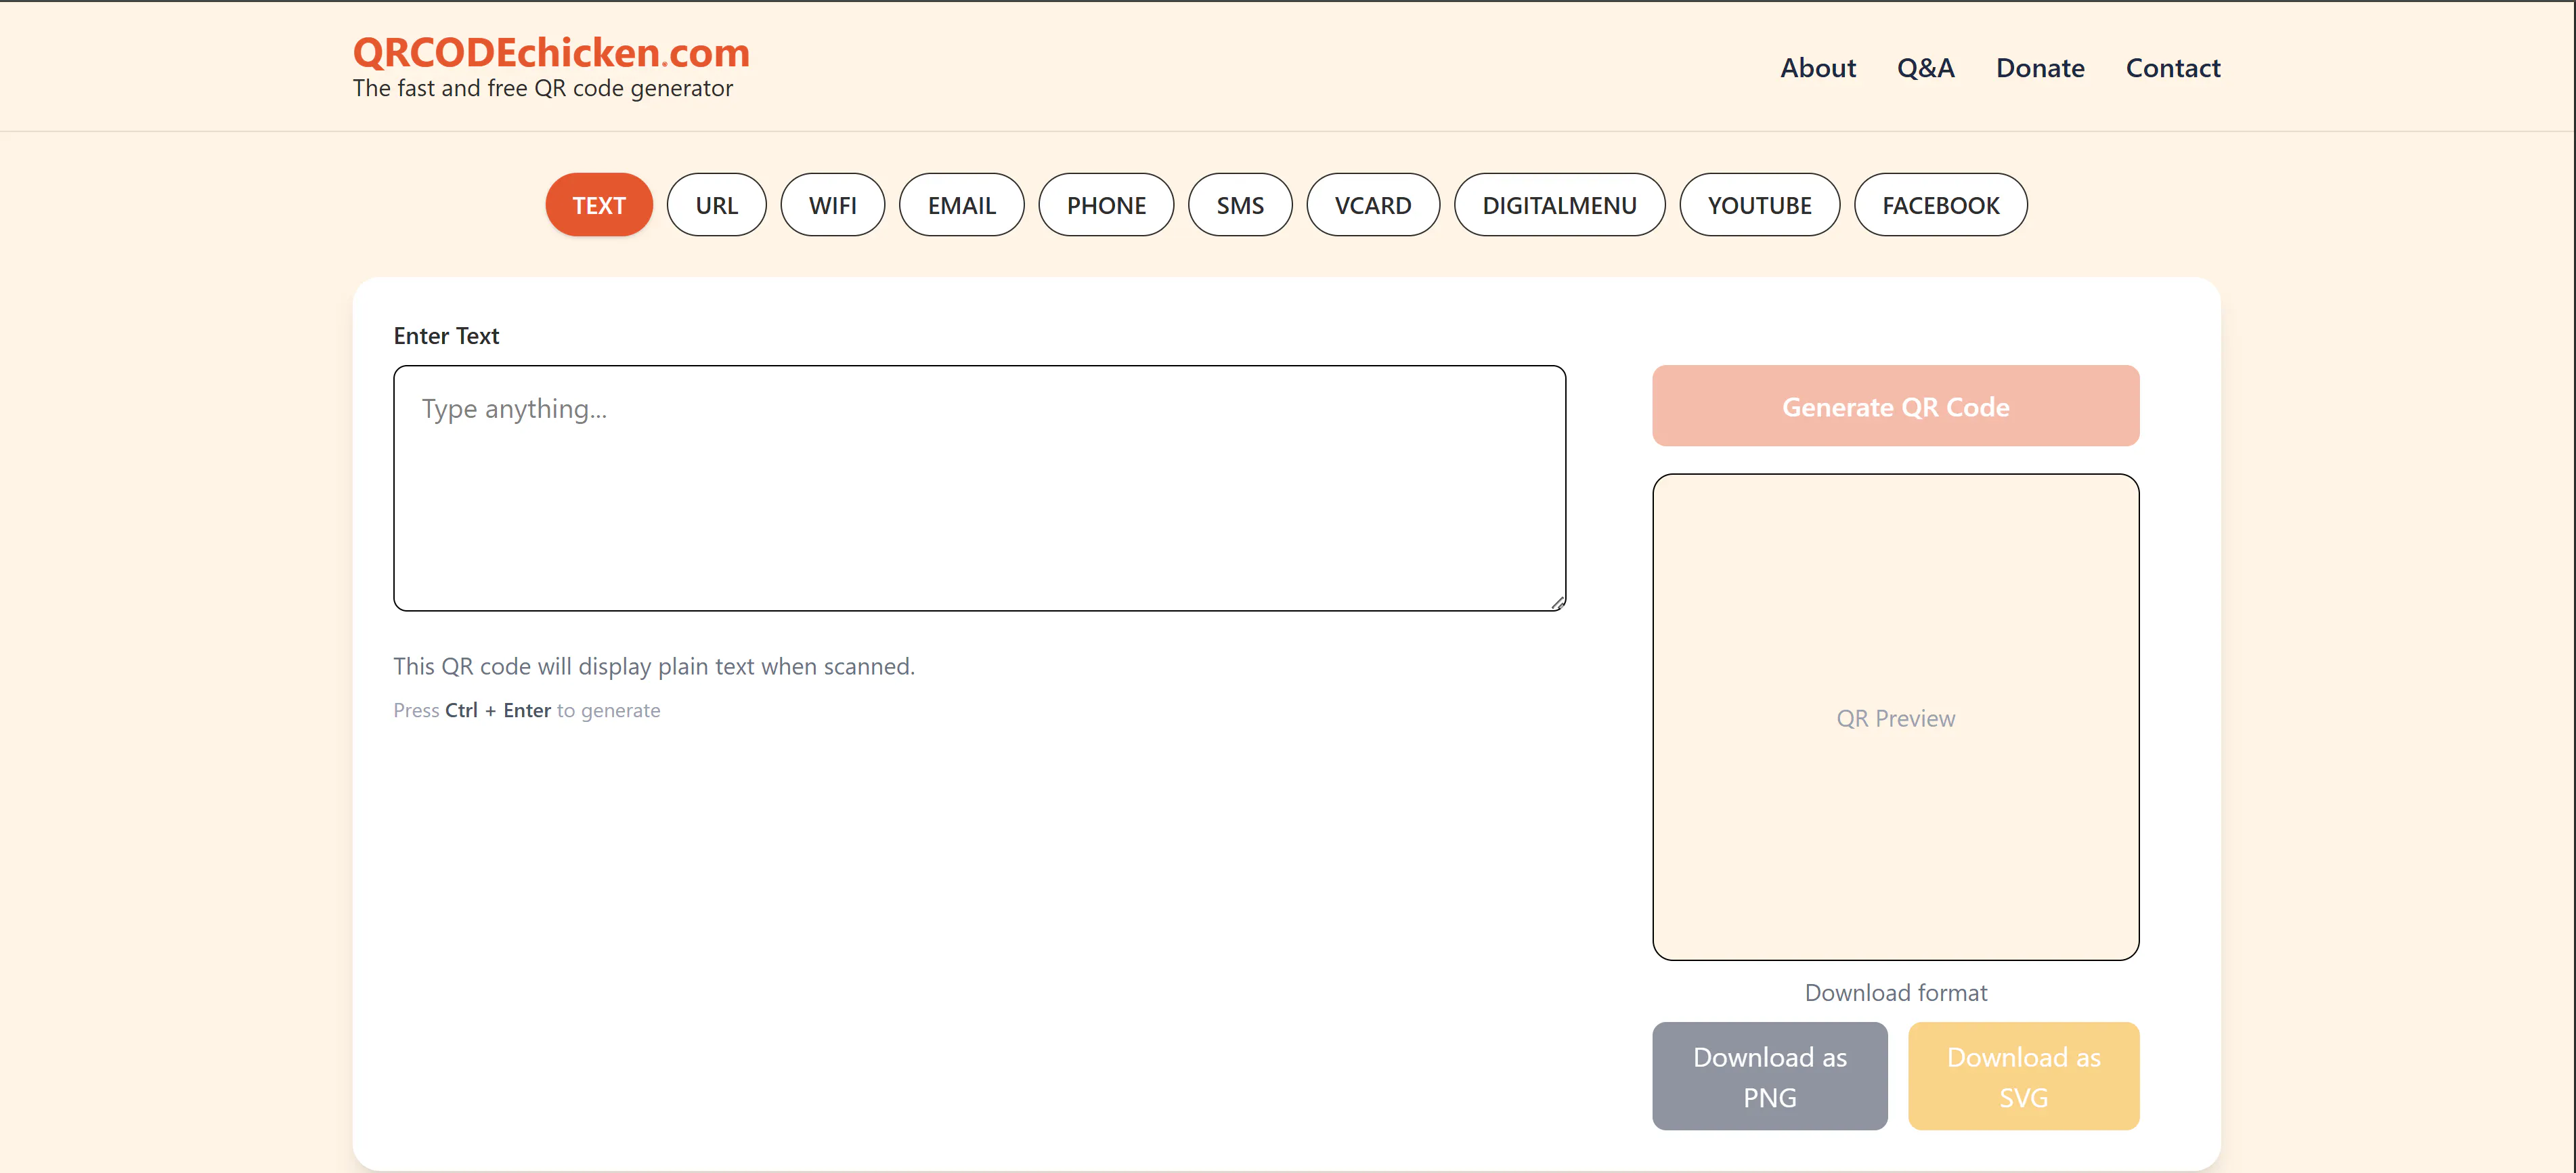Click the 'Enter Text' label
The image size is (2576, 1173).
446,336
